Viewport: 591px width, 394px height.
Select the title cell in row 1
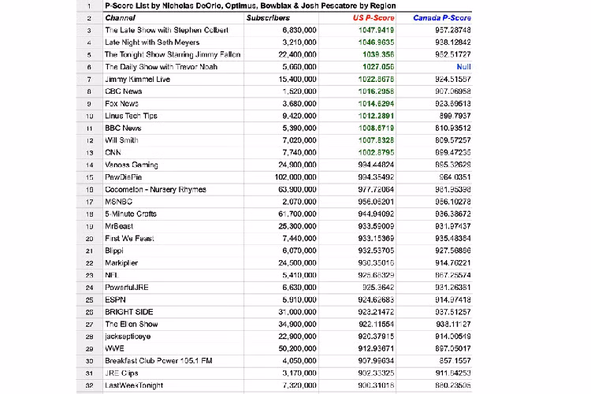(252, 6)
